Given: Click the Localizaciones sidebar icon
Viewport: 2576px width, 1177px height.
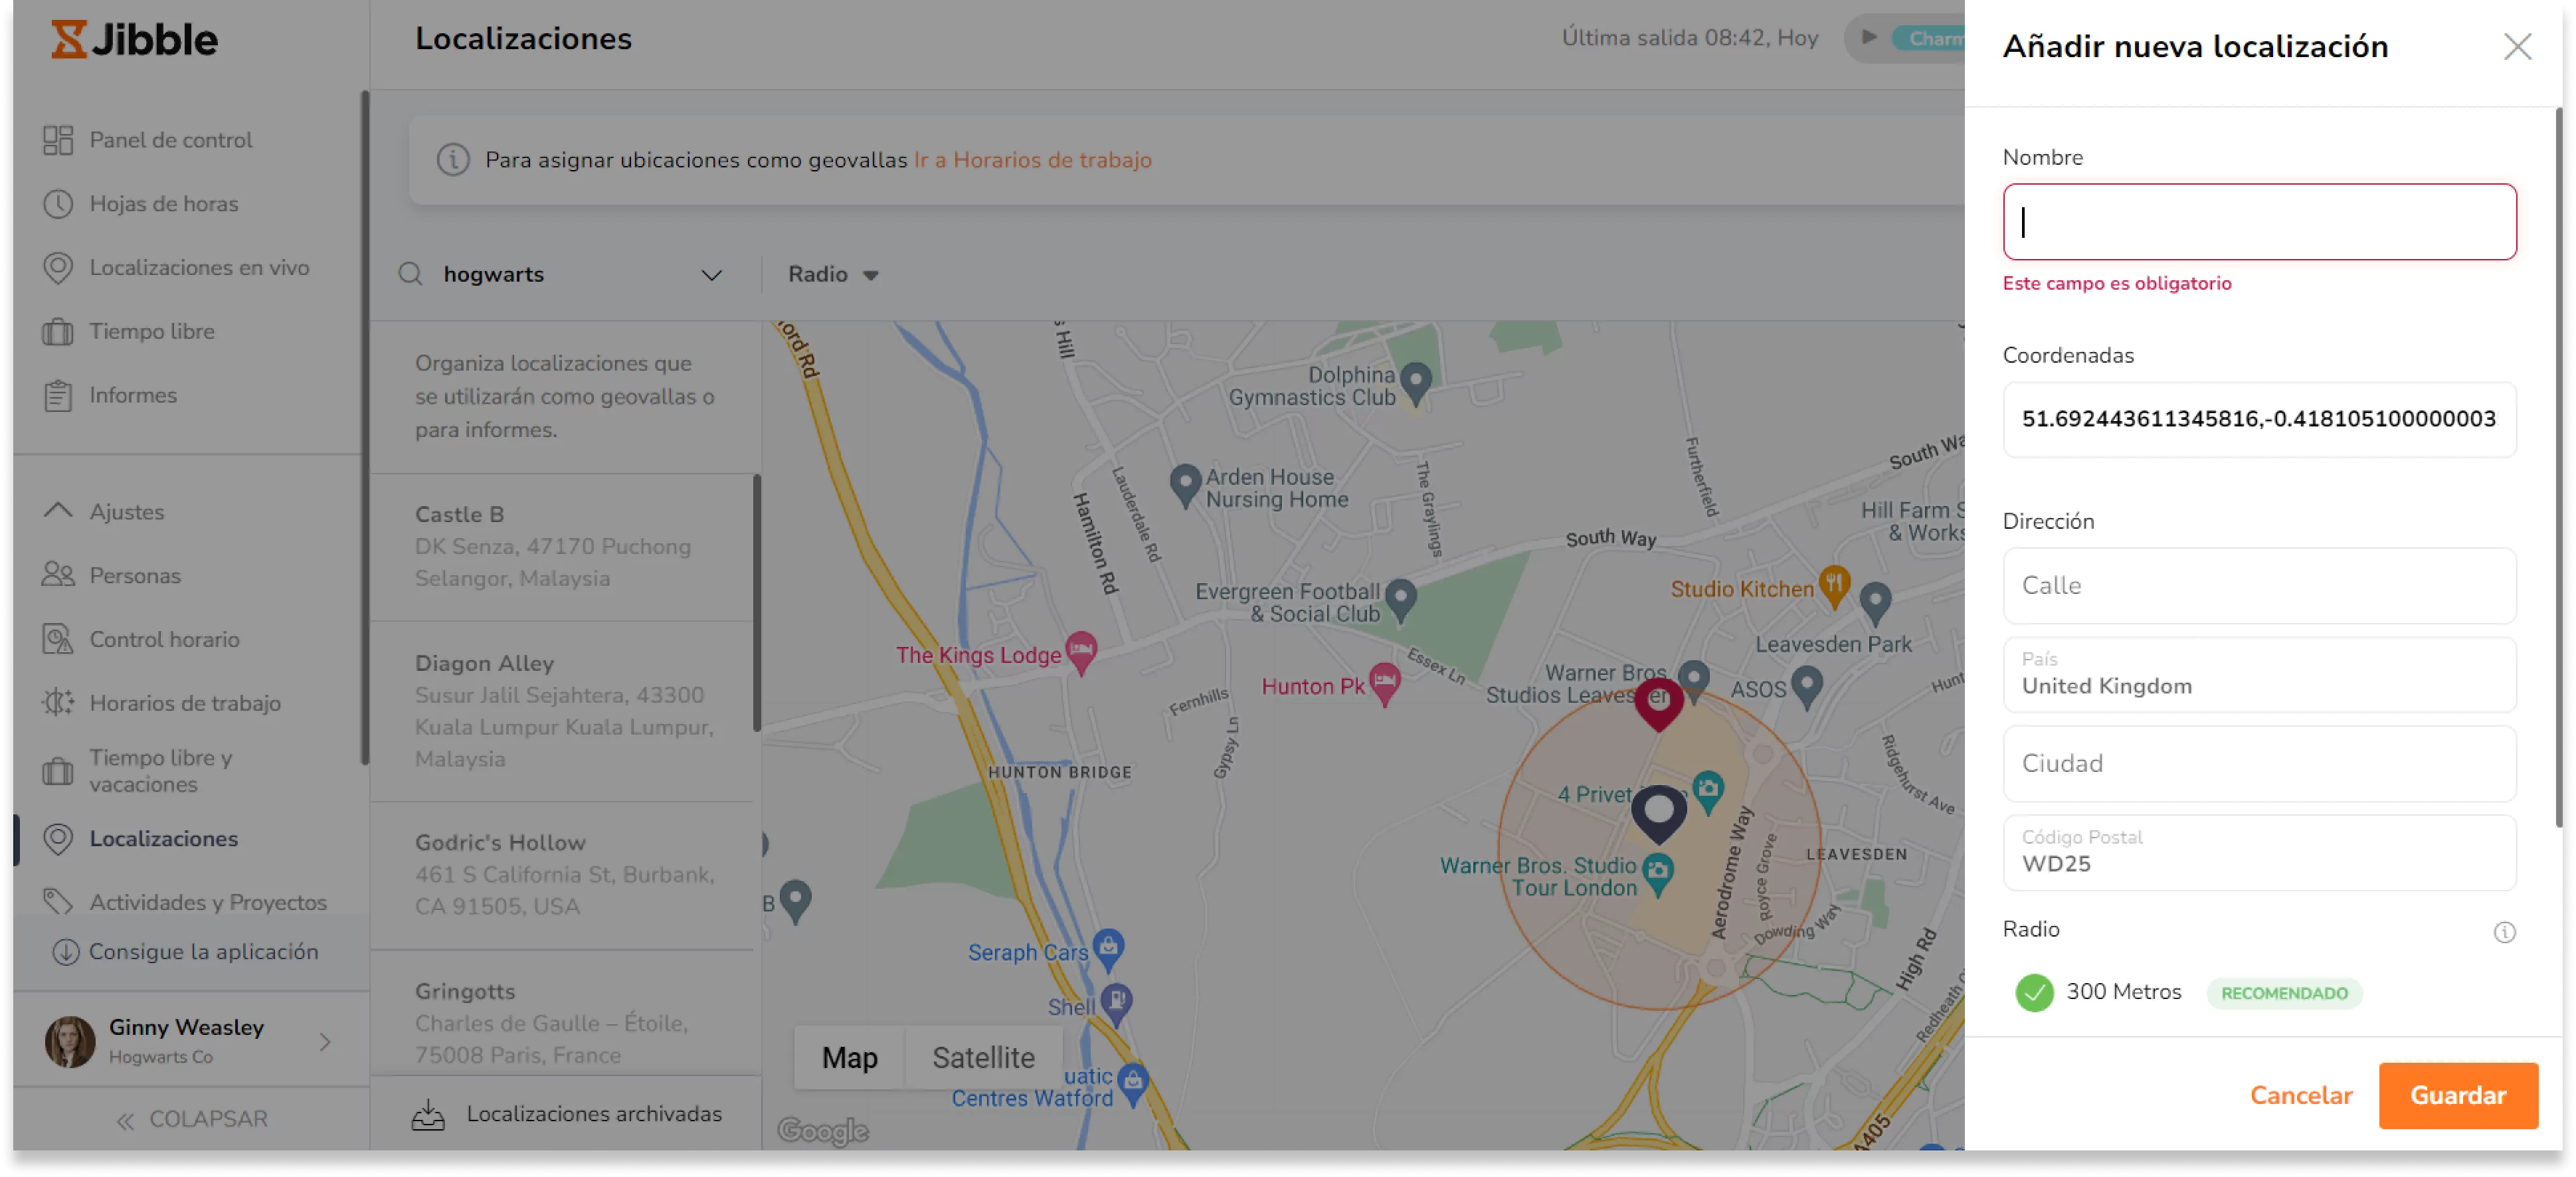Looking at the screenshot, I should (58, 838).
